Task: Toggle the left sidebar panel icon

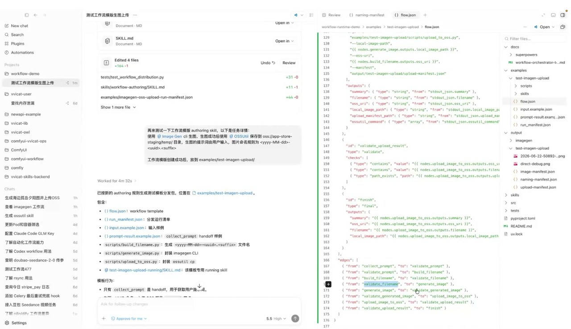Action: [27, 15]
